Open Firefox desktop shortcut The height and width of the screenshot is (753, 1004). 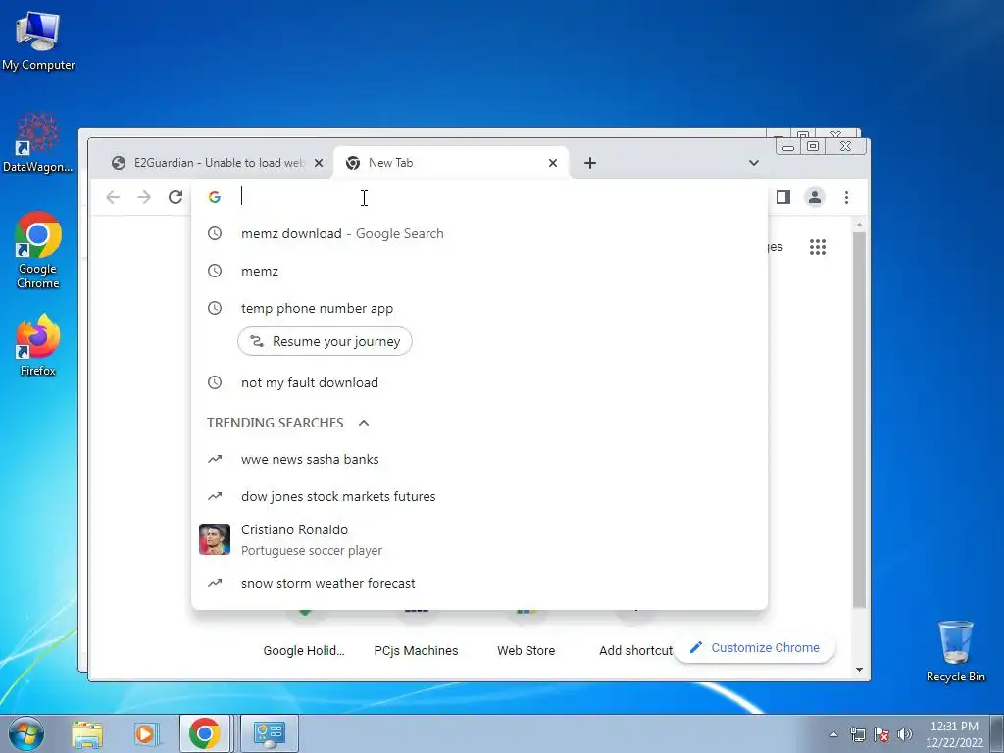point(38,345)
